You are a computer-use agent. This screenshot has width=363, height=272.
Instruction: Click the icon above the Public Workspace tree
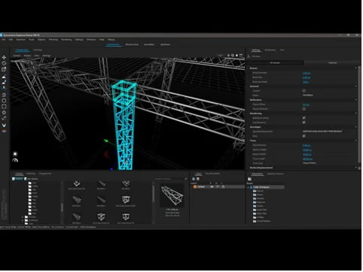(250, 180)
